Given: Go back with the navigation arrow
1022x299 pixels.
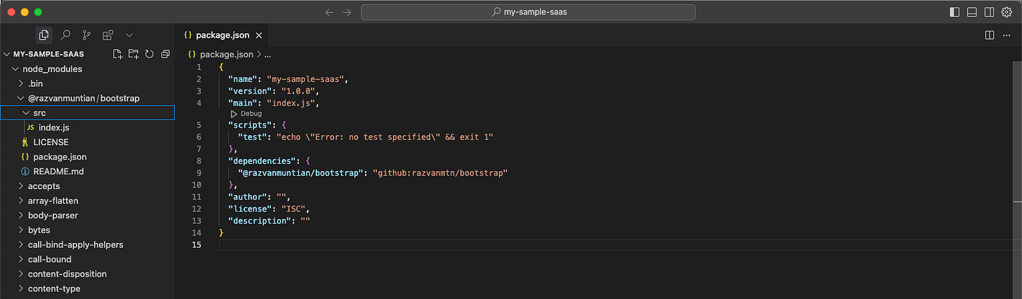Looking at the screenshot, I should pos(329,12).
